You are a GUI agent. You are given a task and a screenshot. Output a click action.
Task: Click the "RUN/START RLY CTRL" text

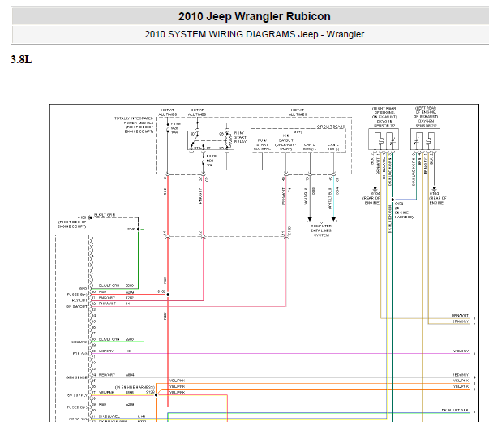[262, 144]
